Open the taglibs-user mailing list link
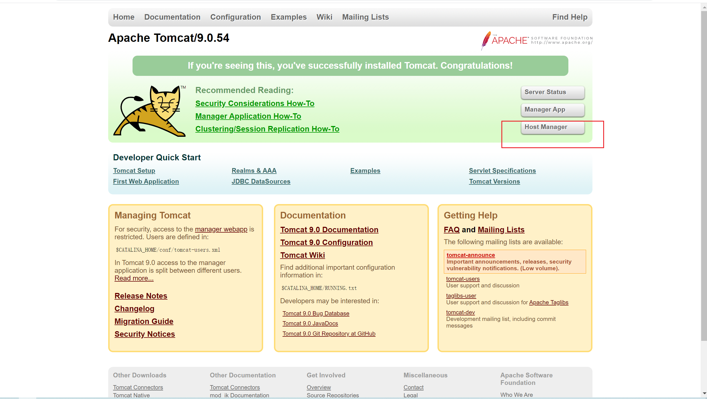707x399 pixels. point(461,296)
